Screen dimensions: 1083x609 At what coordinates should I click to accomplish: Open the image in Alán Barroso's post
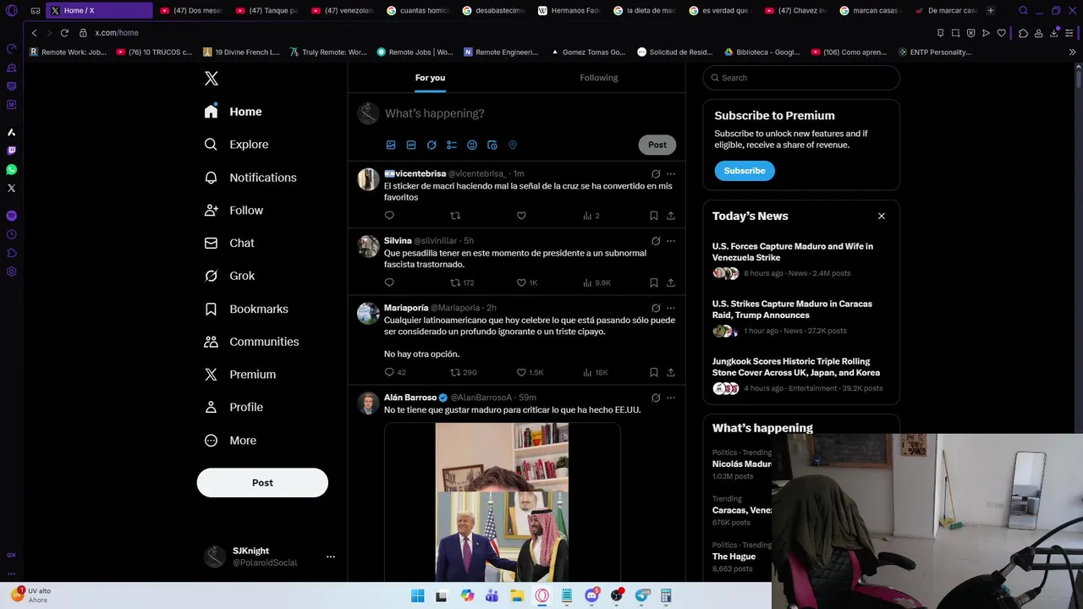[x=502, y=502]
